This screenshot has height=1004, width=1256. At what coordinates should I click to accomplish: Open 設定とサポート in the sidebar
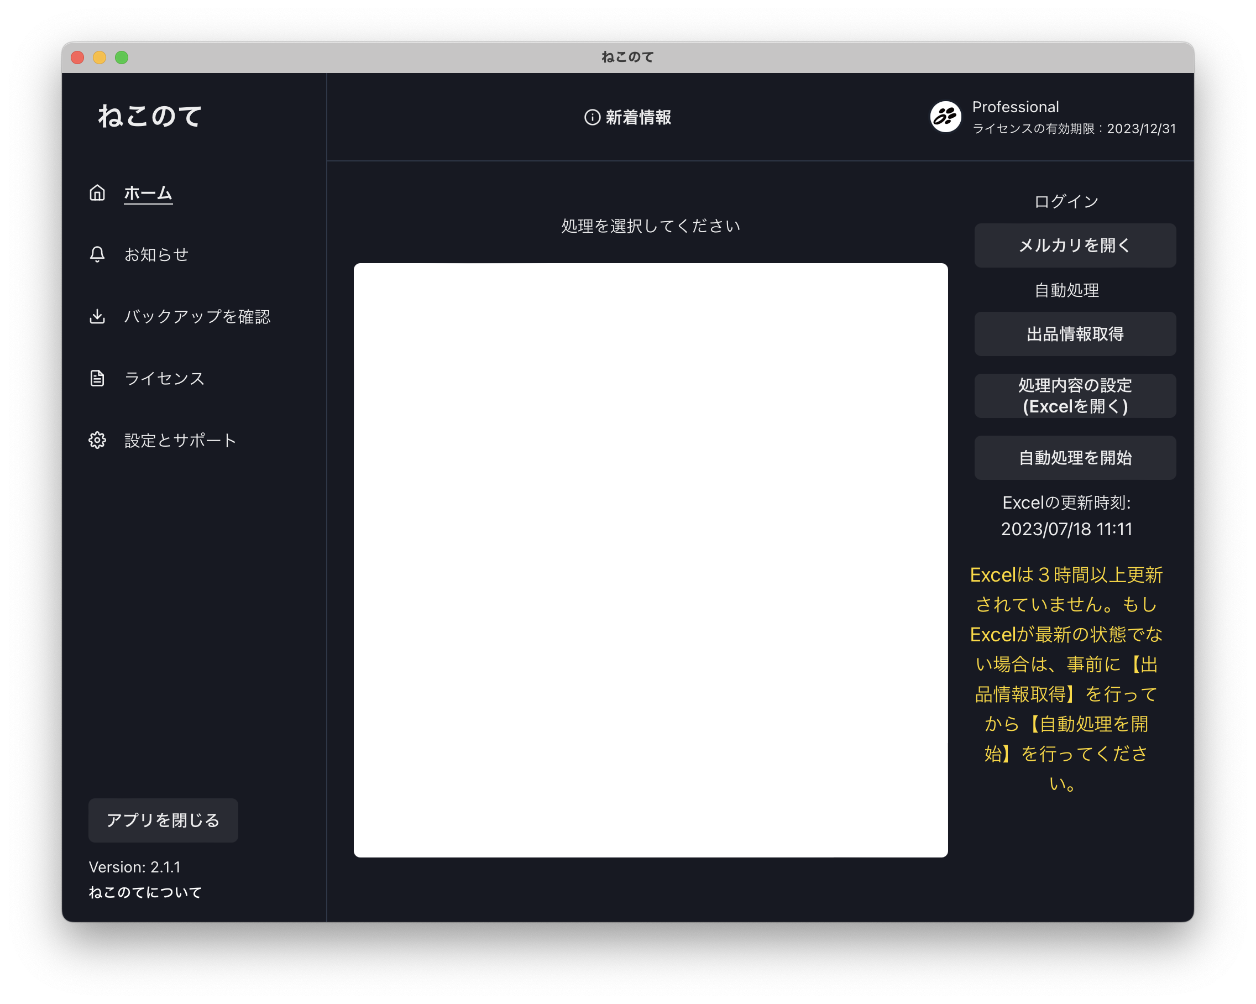(180, 440)
